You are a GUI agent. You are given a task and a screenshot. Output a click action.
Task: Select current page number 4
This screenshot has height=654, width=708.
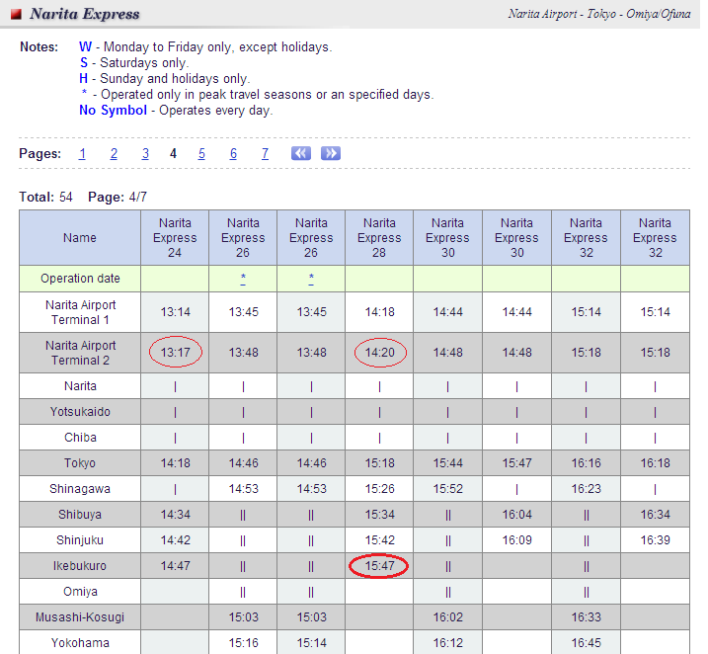173,154
